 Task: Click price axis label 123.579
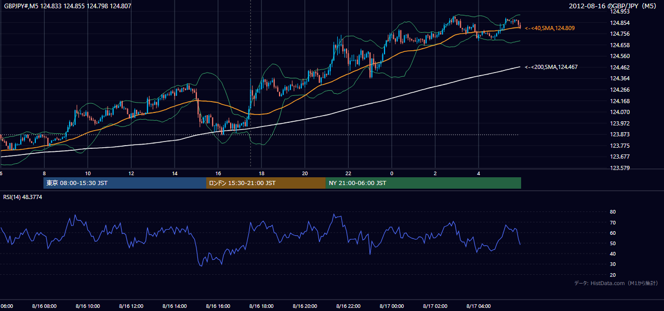[x=620, y=168]
